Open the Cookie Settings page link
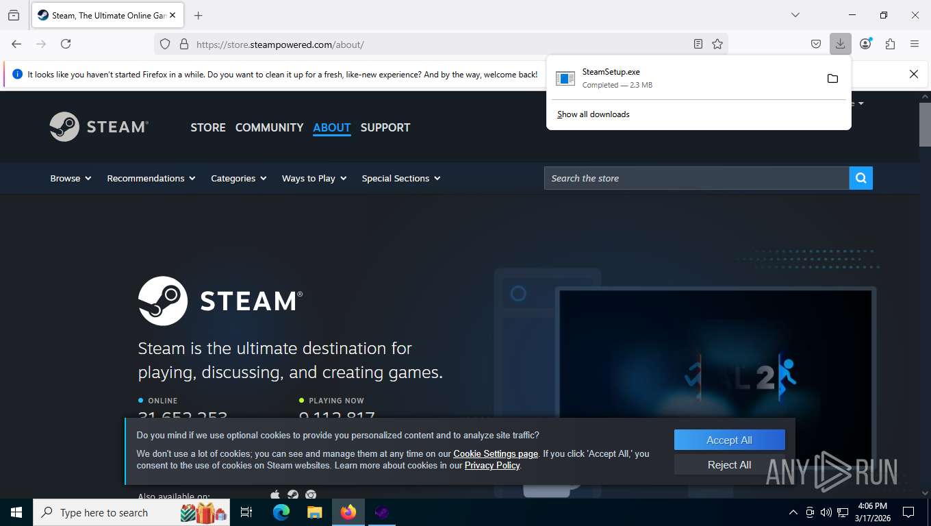This screenshot has width=931, height=526. 496,453
